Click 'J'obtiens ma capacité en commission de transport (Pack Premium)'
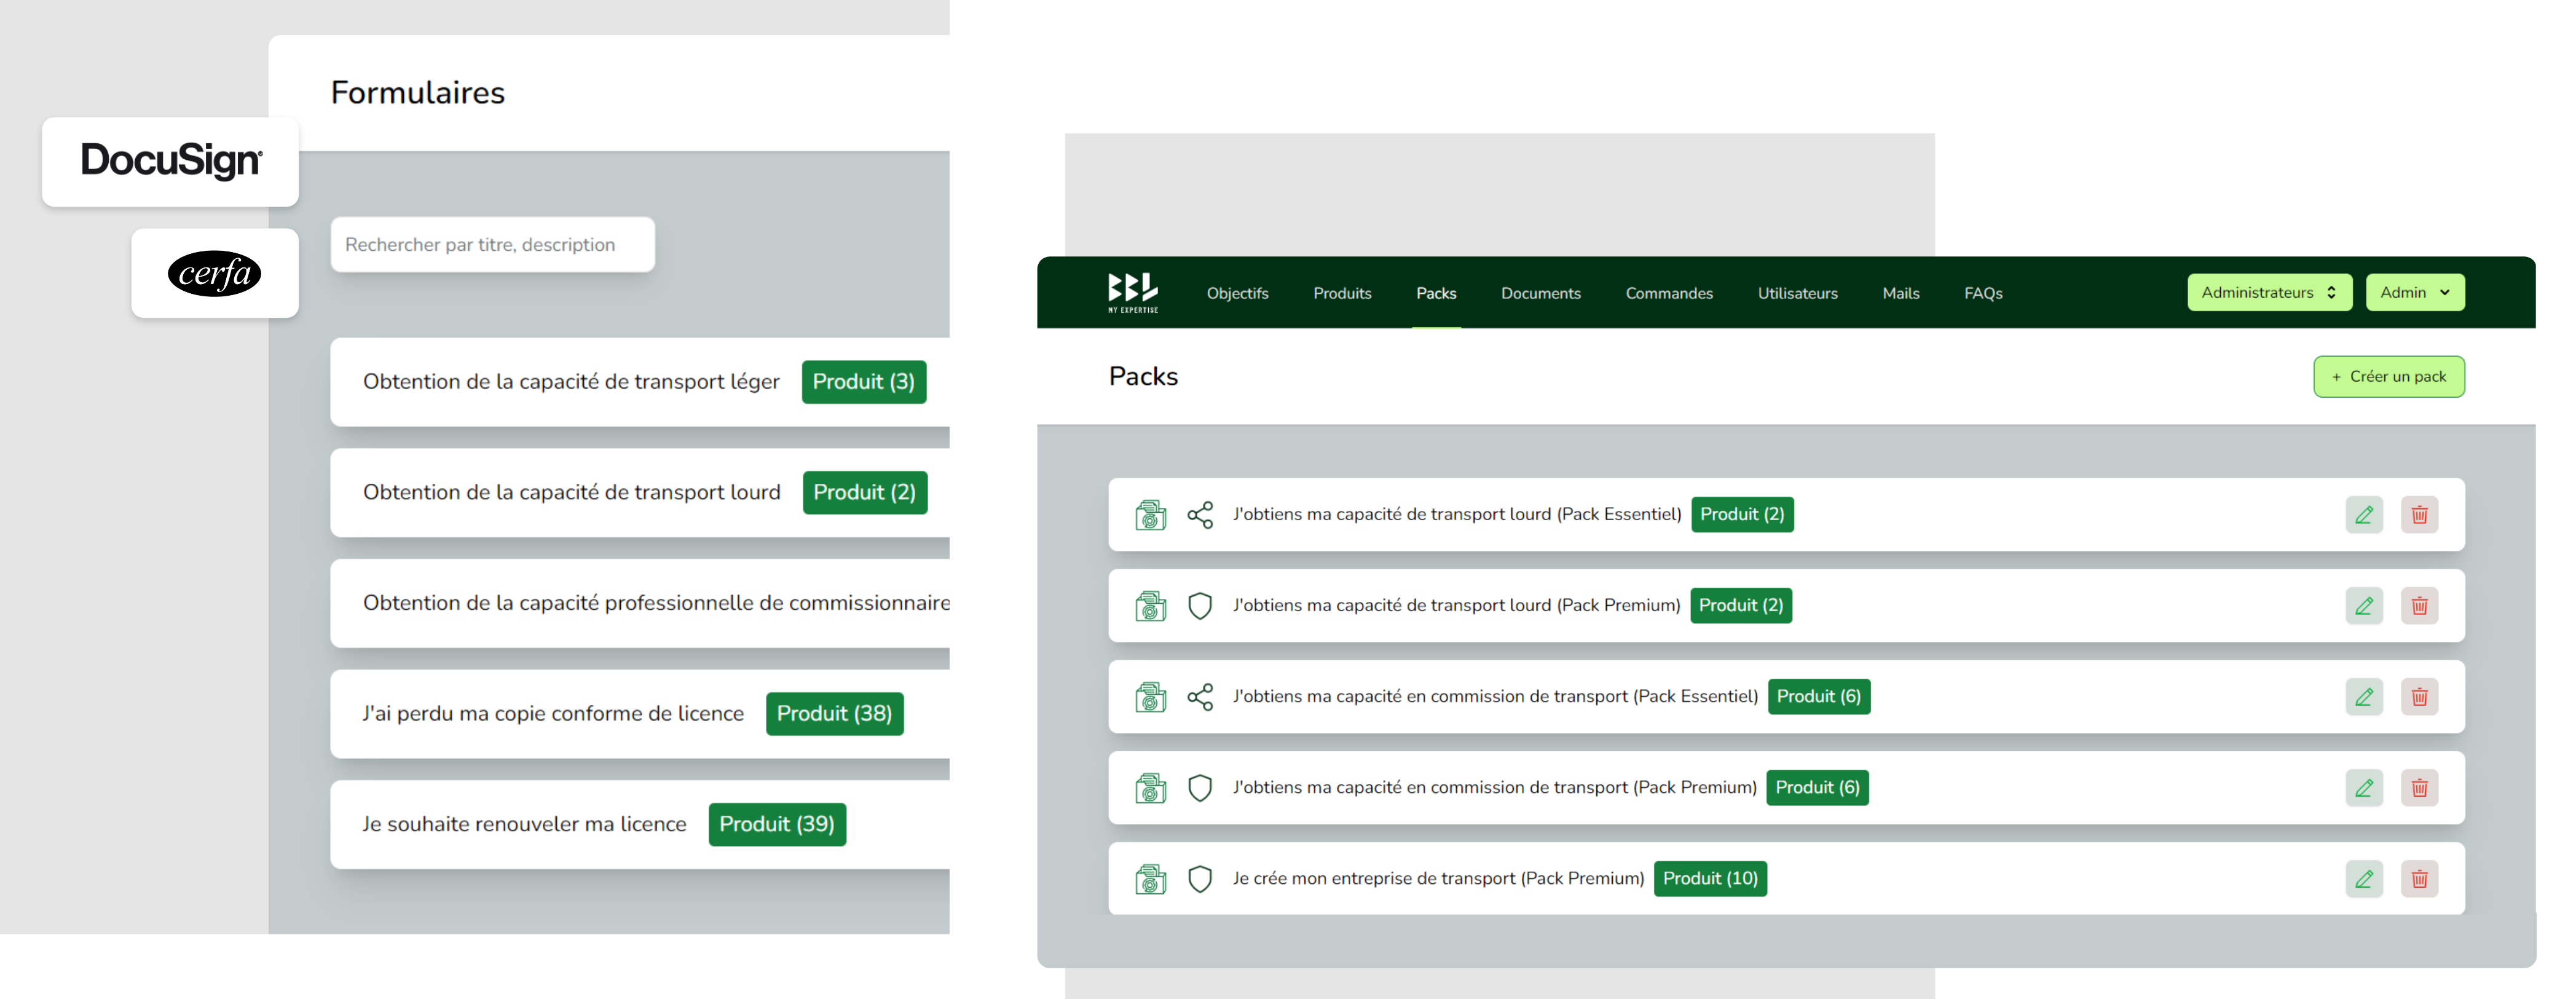This screenshot has height=999, width=2576. pos(1494,787)
